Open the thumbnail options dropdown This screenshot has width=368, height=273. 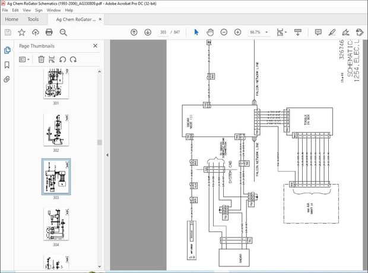click(x=24, y=59)
